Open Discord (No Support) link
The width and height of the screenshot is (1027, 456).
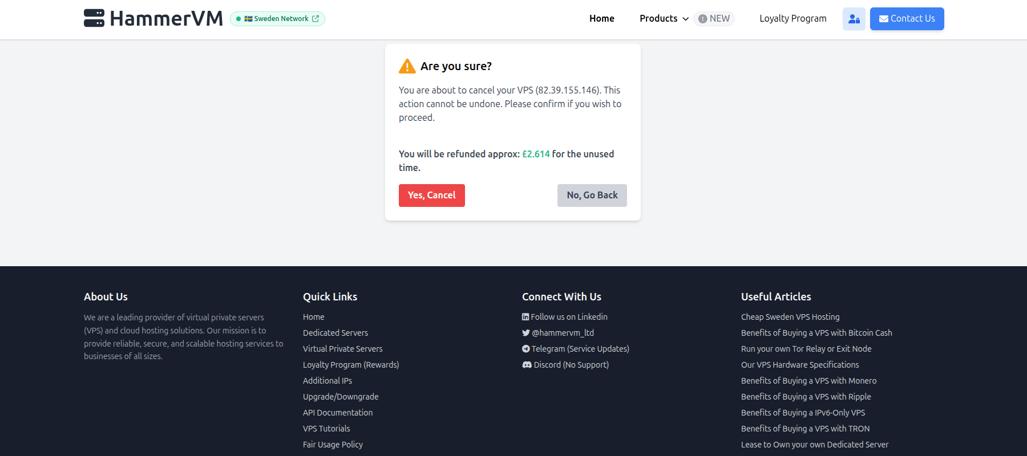(565, 365)
